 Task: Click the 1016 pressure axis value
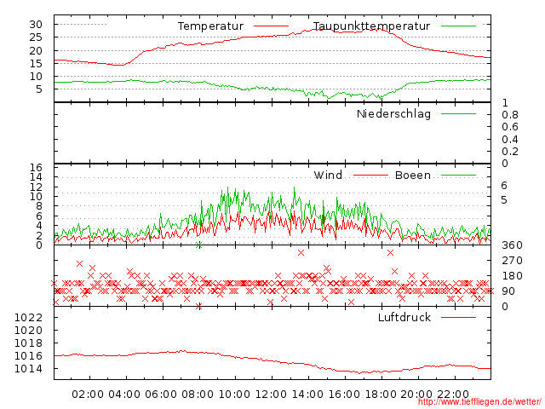click(x=28, y=356)
